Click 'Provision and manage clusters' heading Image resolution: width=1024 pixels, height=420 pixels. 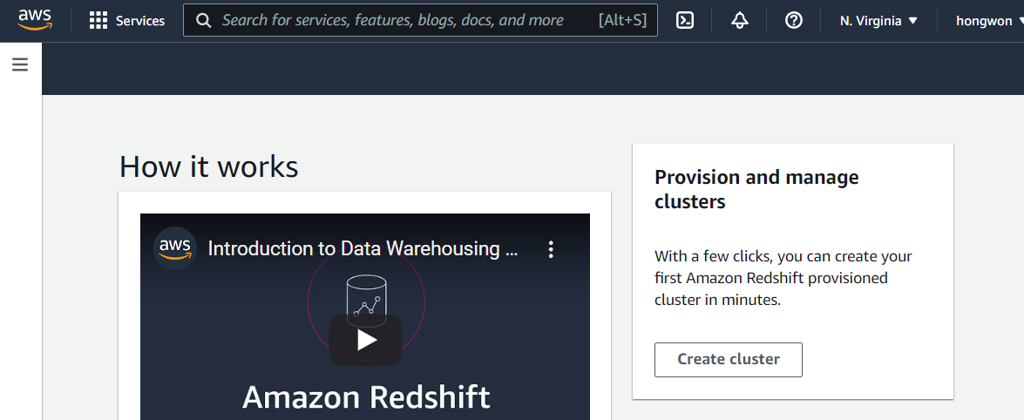pos(756,189)
